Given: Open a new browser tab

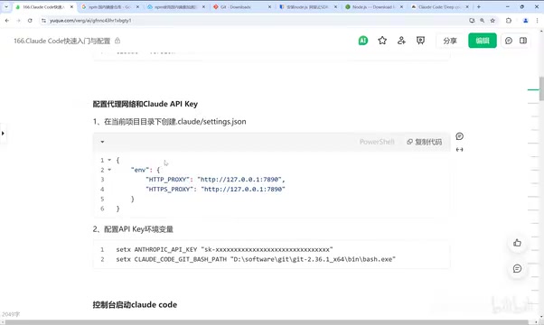Looking at the screenshot, I should 479,7.
